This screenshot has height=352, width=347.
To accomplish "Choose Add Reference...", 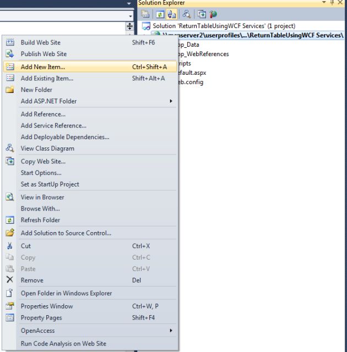I will [x=90, y=114].
